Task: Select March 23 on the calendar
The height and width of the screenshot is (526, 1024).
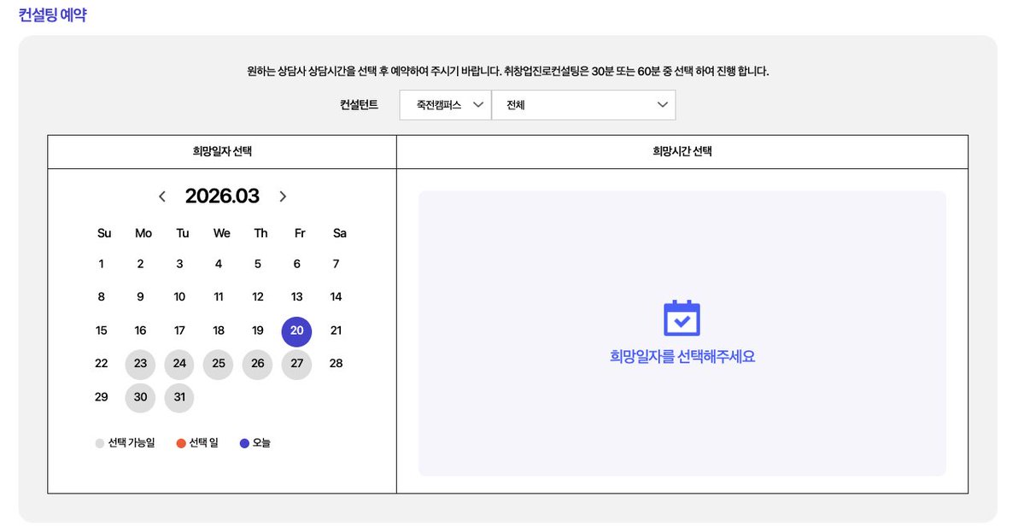Action: click(x=140, y=364)
